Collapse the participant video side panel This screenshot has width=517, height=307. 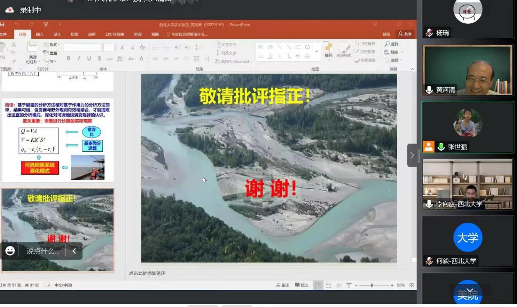pyautogui.click(x=412, y=155)
